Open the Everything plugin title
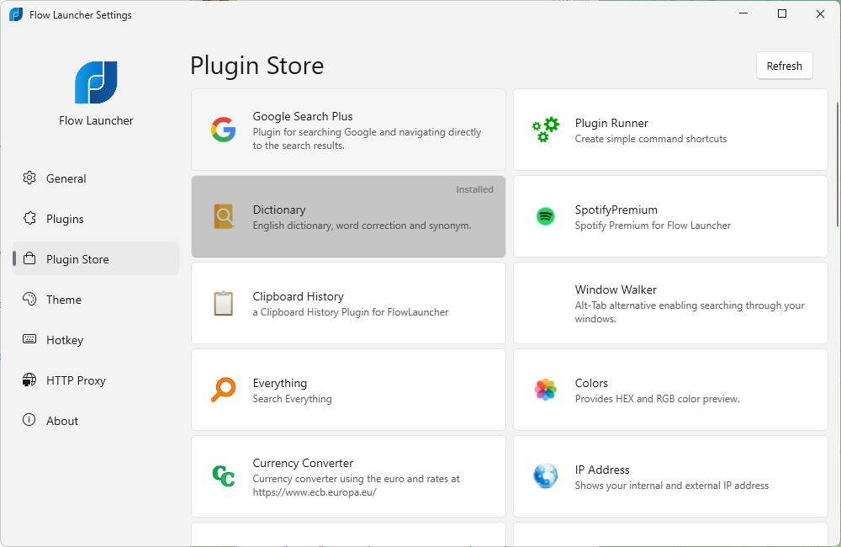 point(280,383)
